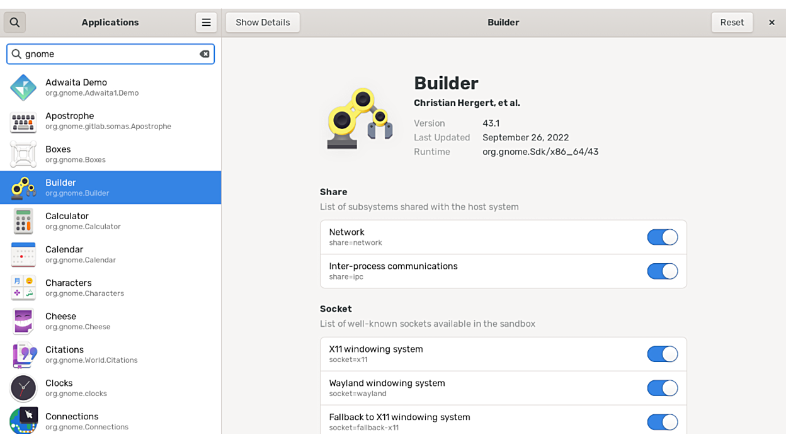The image size is (786, 442).
Task: Open the hamburger main menu
Action: tap(206, 23)
